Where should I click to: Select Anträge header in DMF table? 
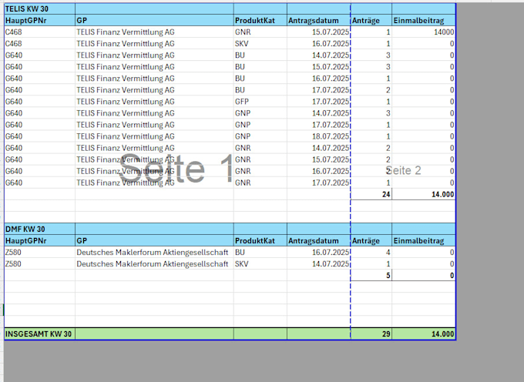pyautogui.click(x=371, y=241)
